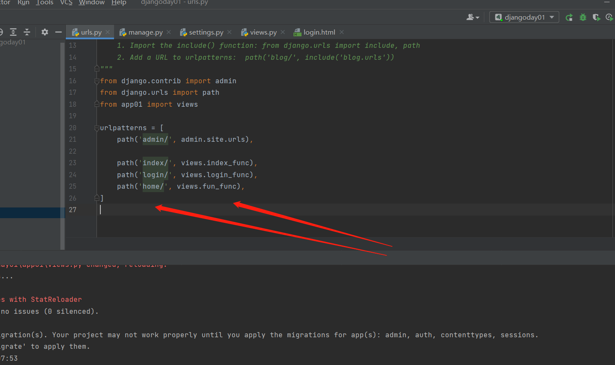Open the VCS menu

(x=66, y=3)
